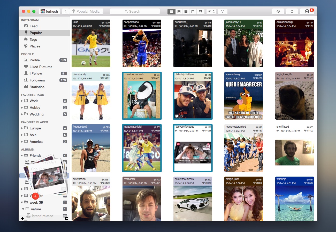Click the double-chevron load more button
This screenshot has height=232, width=336.
278,11
